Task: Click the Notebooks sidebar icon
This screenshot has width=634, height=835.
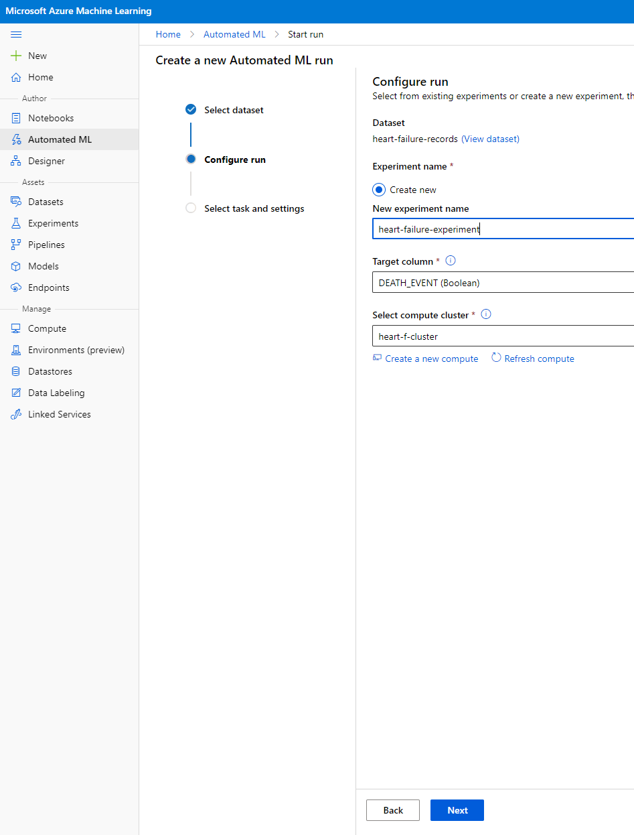Action: 16,118
